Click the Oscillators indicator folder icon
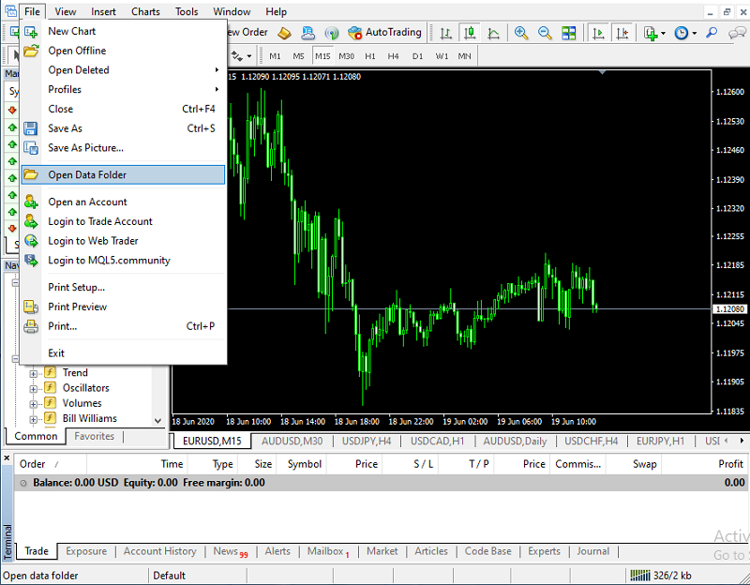Screen dimensions: 750x585 coord(51,388)
